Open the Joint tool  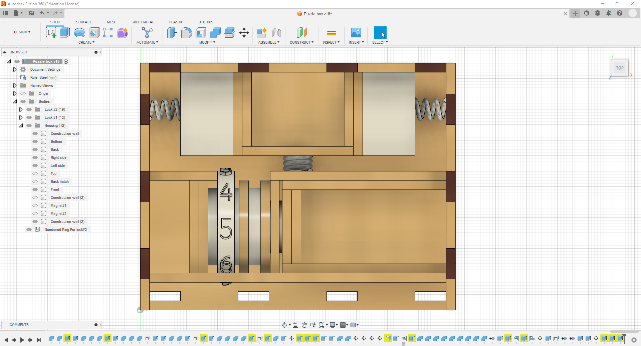click(x=276, y=33)
